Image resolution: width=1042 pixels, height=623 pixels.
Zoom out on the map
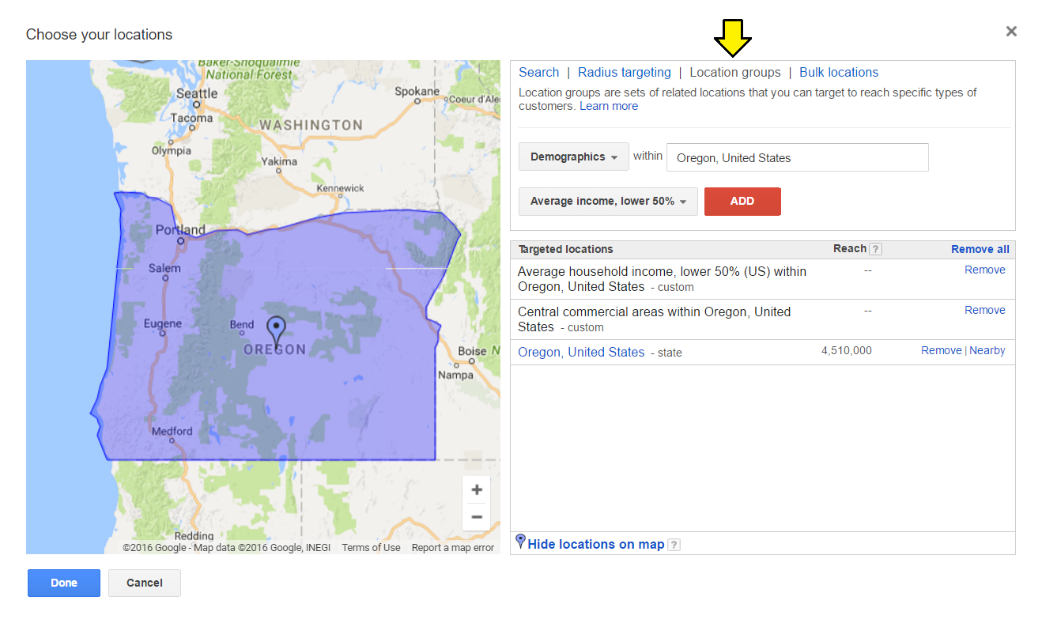pos(477,517)
